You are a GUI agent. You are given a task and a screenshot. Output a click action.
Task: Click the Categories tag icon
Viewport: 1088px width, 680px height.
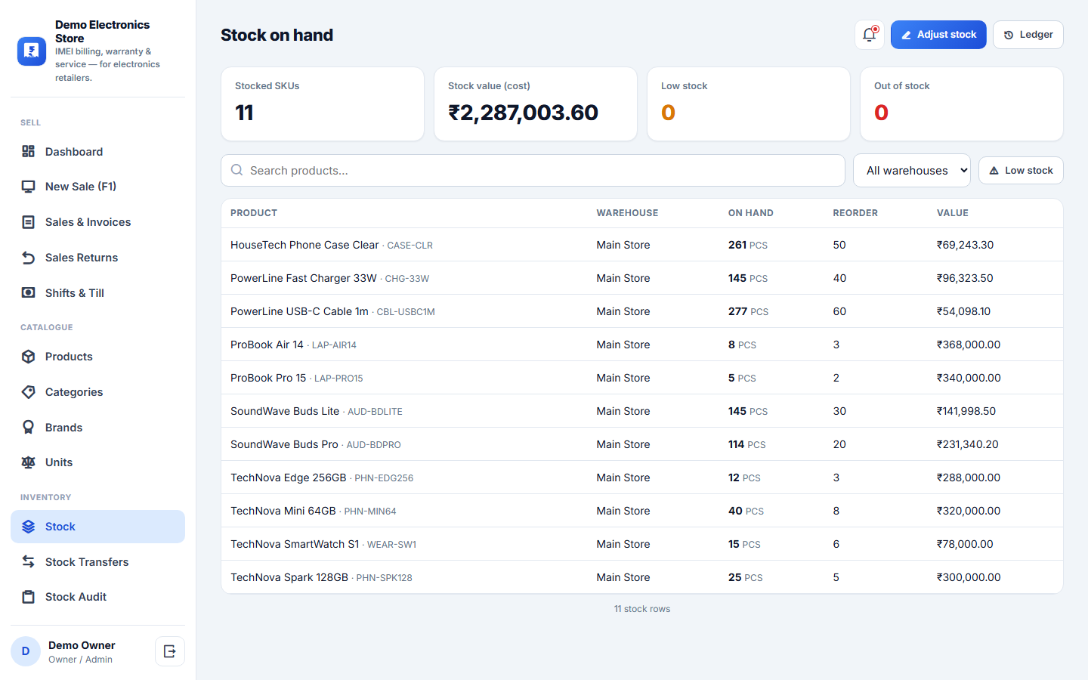(x=29, y=392)
